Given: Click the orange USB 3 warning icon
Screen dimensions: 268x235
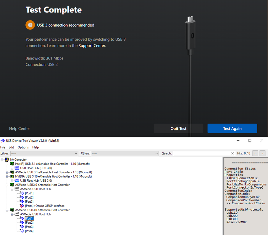Looking at the screenshot, I should 30,25.
